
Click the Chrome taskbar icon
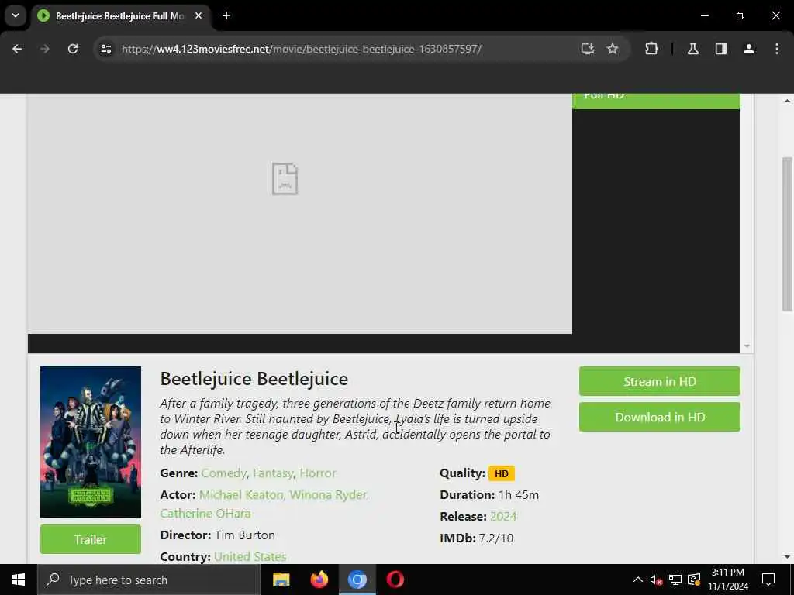pyautogui.click(x=357, y=580)
